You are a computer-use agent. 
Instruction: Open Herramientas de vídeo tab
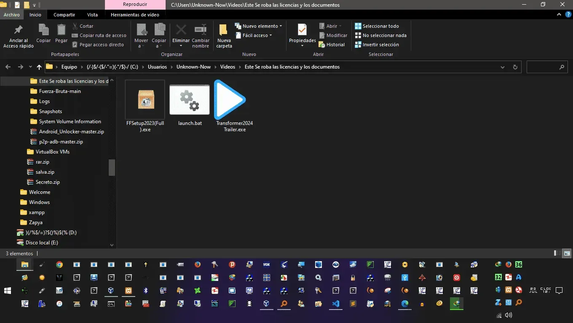135,15
